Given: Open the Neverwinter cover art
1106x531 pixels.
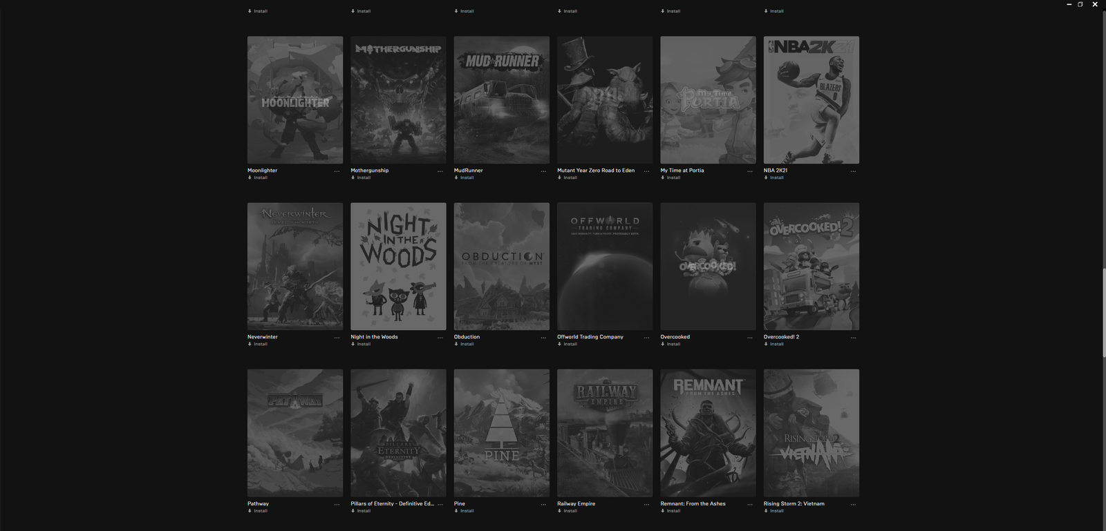Looking at the screenshot, I should [295, 267].
